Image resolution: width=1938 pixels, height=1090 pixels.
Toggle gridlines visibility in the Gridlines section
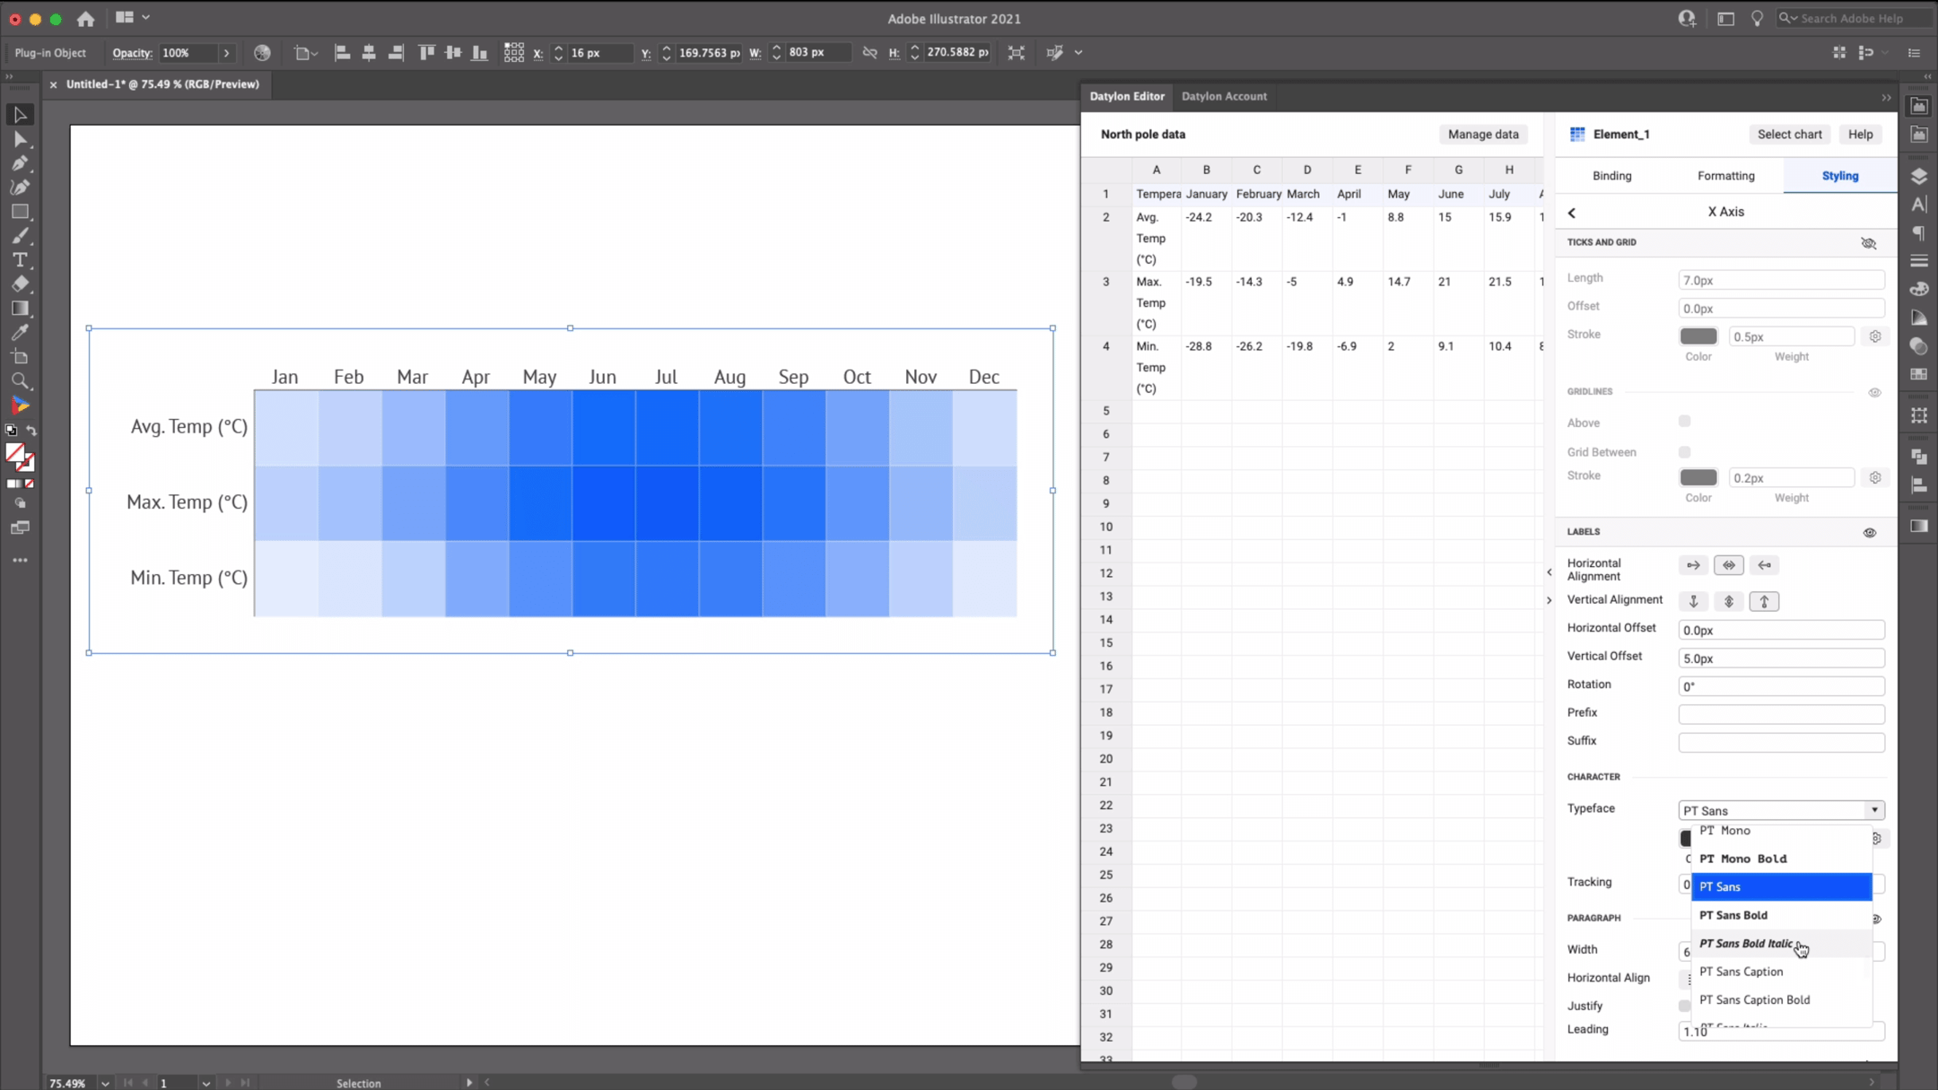(1874, 392)
